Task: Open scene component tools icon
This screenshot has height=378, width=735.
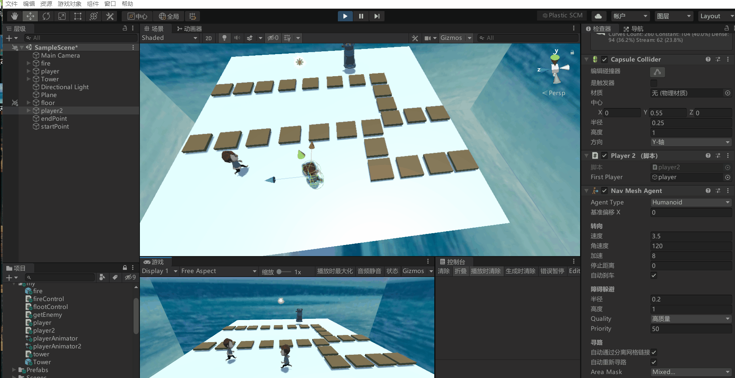Action: [415, 38]
